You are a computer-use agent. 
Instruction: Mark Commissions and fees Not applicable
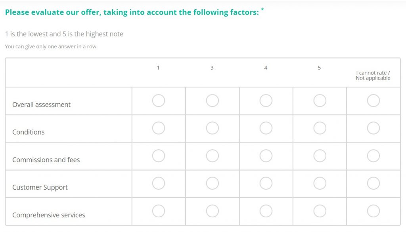(373, 156)
